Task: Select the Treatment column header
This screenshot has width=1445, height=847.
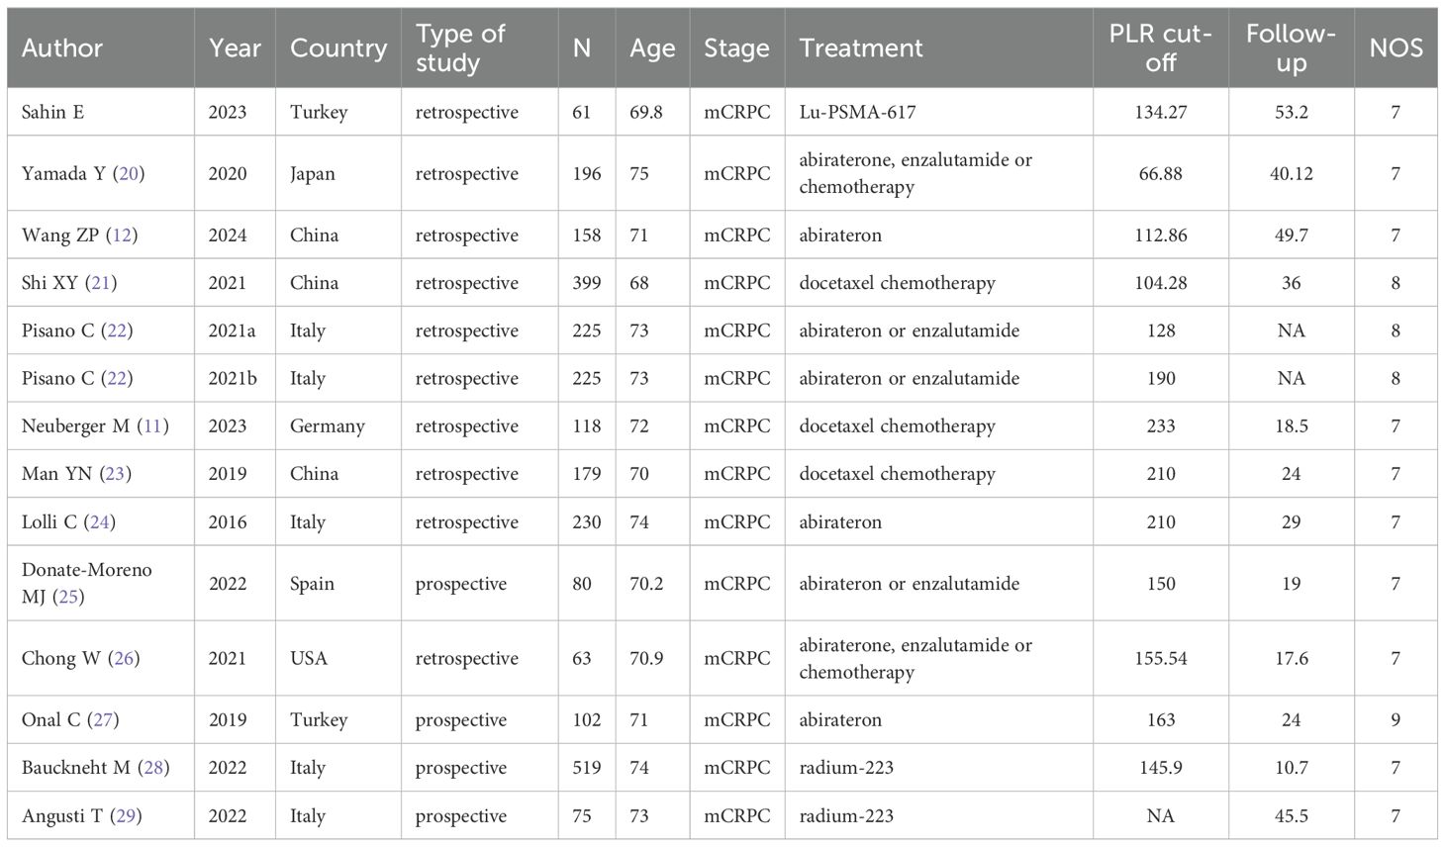Action: pyautogui.click(x=861, y=47)
